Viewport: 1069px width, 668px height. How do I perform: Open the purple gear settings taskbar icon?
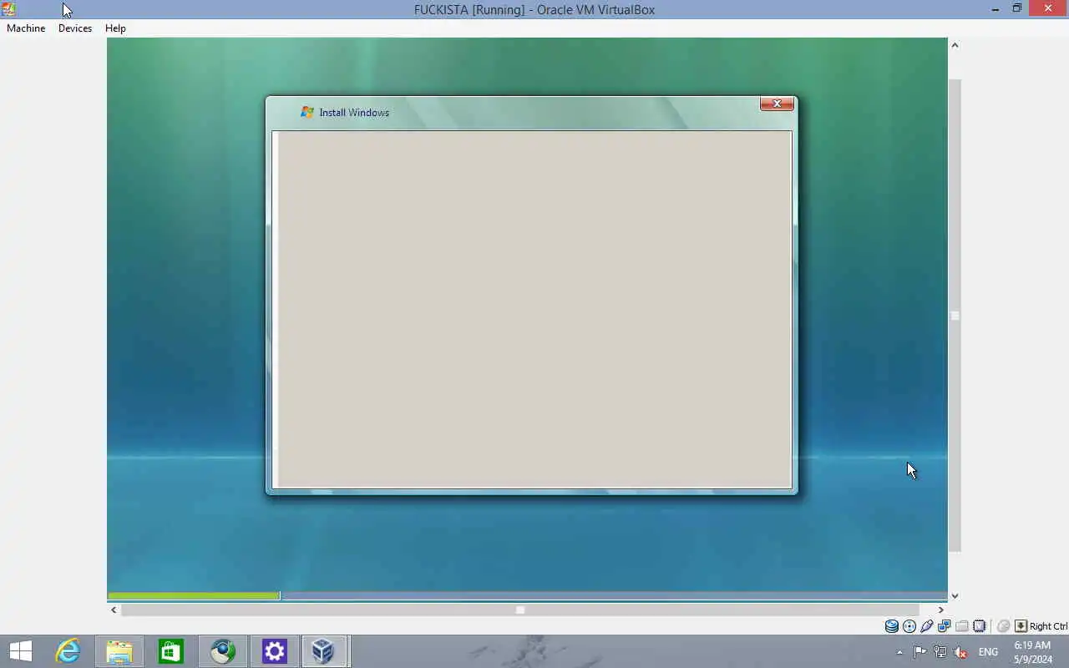click(275, 651)
